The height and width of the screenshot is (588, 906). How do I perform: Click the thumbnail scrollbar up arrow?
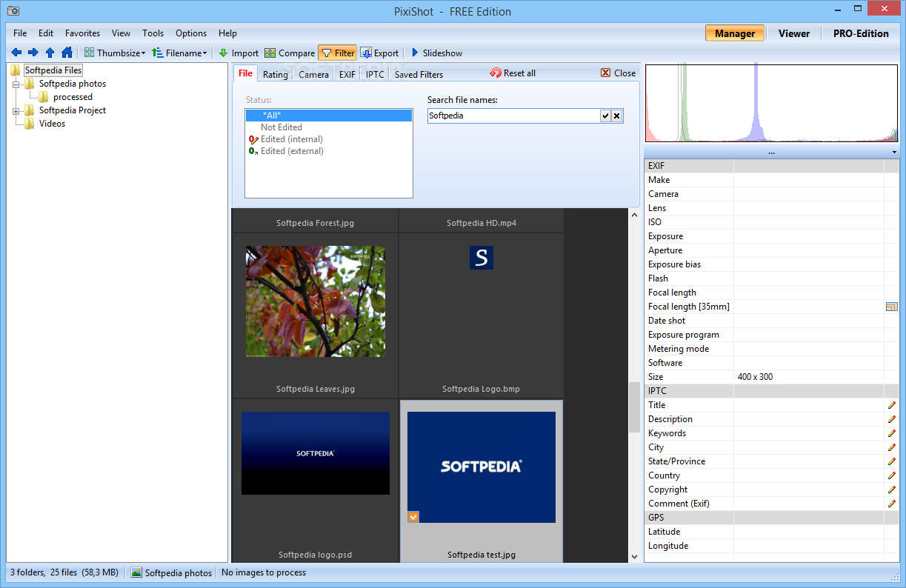click(x=634, y=216)
